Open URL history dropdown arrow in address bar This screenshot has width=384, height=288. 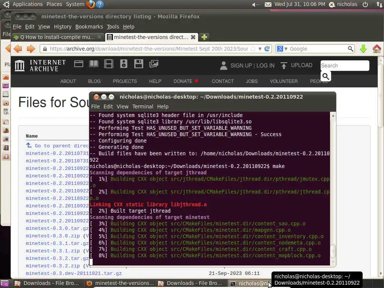[260, 49]
